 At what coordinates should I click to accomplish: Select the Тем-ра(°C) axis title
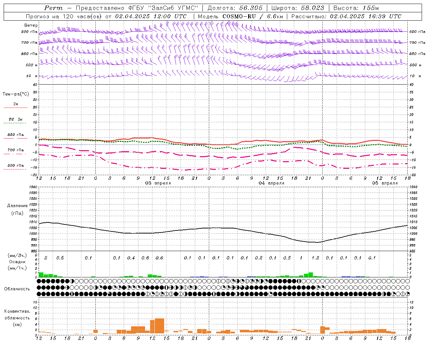coord(16,94)
